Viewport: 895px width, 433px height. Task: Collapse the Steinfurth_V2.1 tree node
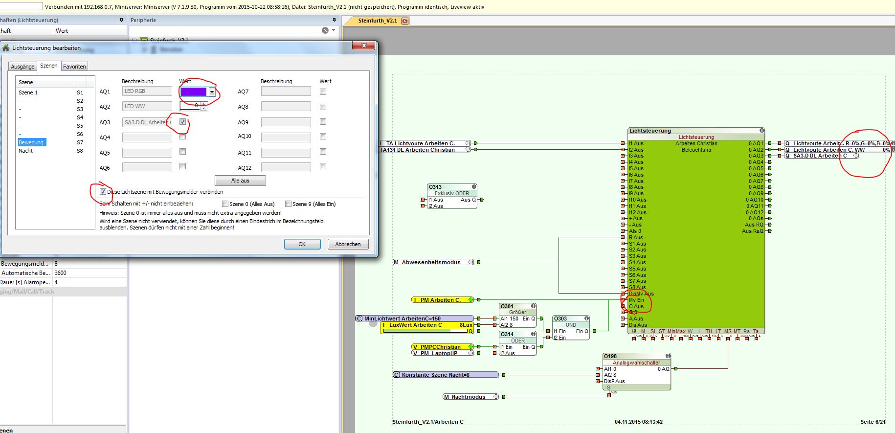[x=134, y=40]
